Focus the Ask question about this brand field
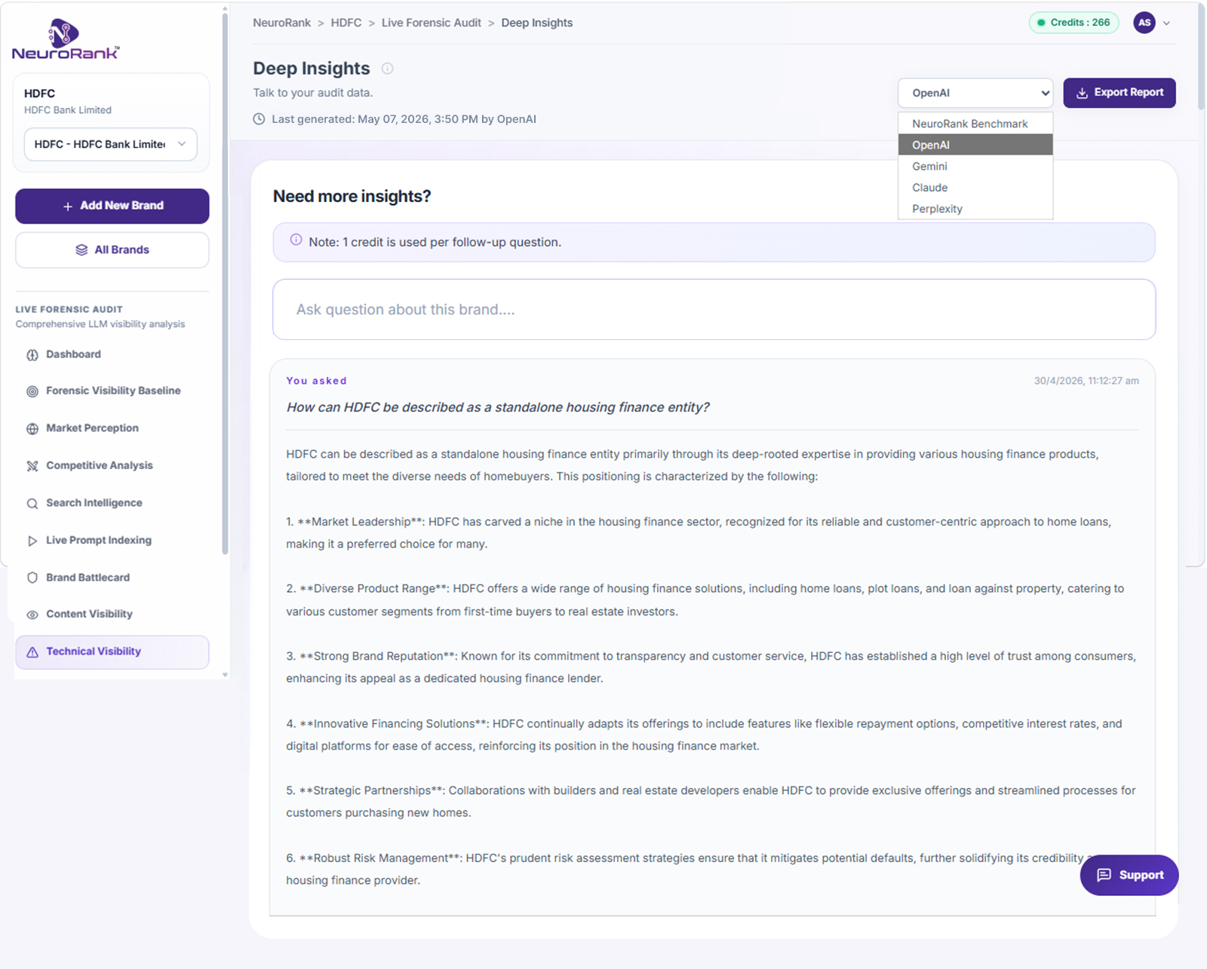Screen dimensions: 1207x969 click(714, 309)
